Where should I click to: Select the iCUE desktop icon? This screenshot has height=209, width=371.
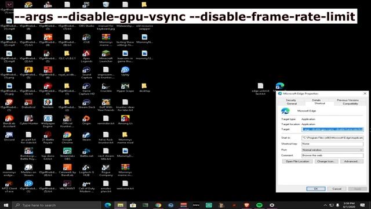coord(86,39)
